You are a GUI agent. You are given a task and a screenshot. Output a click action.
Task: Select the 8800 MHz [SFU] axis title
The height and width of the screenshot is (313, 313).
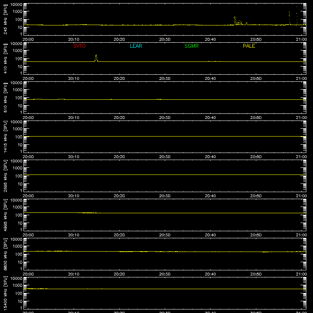(x=5, y=254)
